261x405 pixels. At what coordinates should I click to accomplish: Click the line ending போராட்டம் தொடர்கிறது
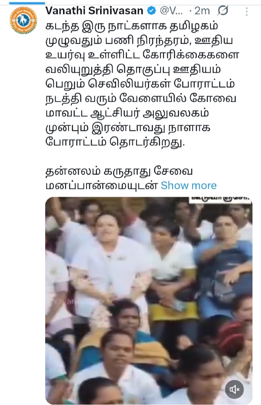[x=115, y=142]
